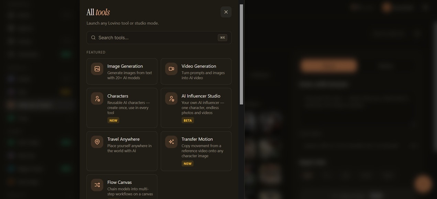Open the Travel Anywhere tool

122,151
